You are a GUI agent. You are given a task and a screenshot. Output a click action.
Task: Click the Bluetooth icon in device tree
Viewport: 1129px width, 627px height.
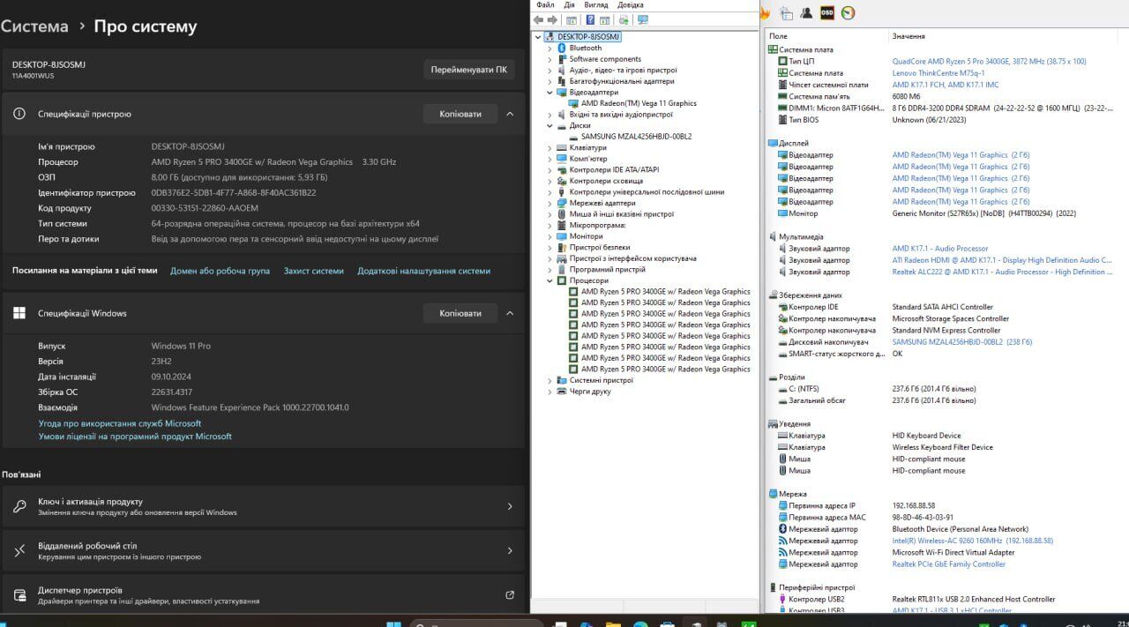tap(561, 48)
